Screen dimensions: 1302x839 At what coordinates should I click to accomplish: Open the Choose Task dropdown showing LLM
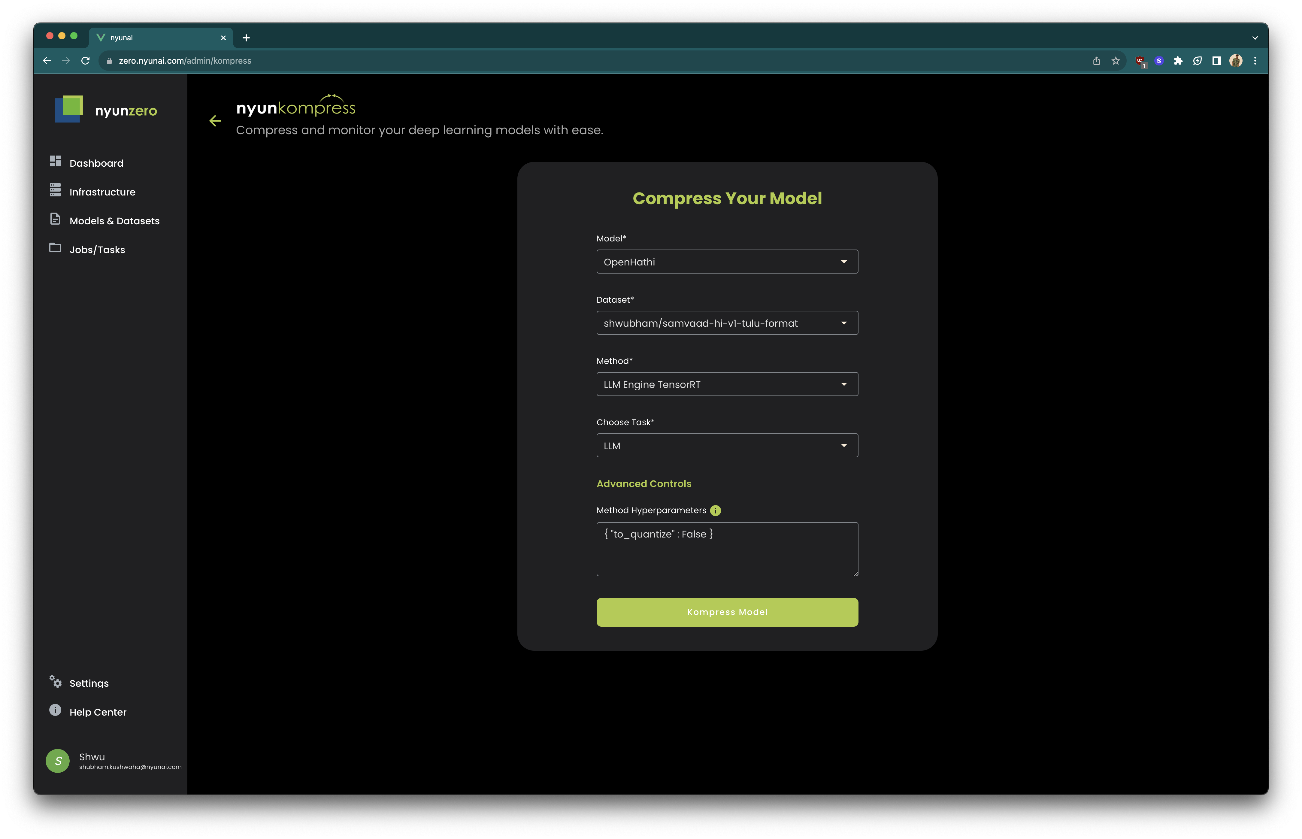click(727, 446)
